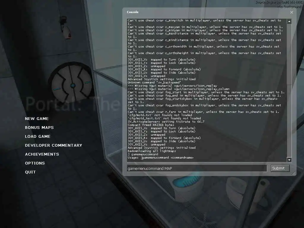View the Achievements menu entry

42,154
